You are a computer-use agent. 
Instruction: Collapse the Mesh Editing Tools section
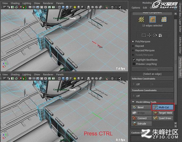click(x=133, y=102)
